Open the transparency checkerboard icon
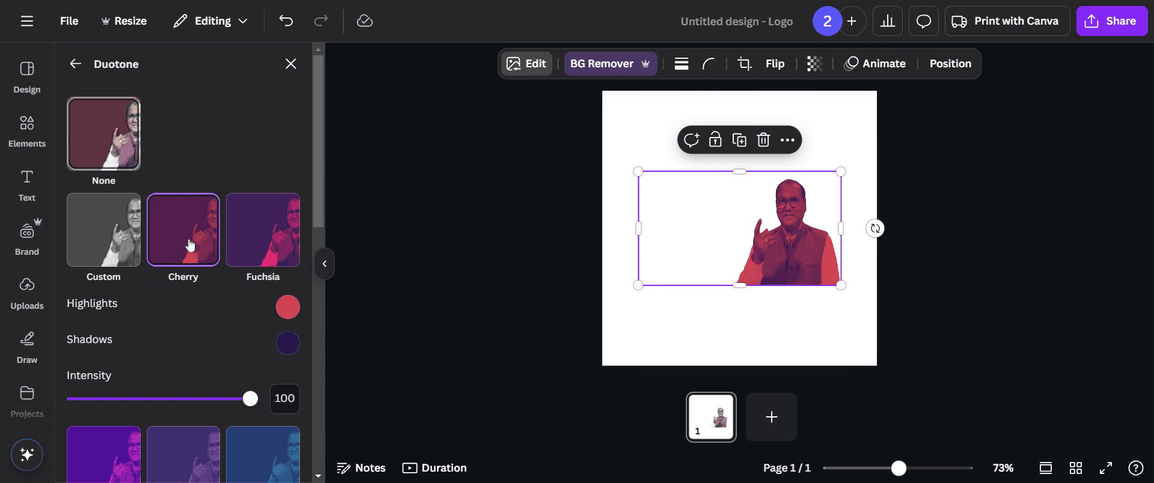The height and width of the screenshot is (483, 1154). coord(814,64)
